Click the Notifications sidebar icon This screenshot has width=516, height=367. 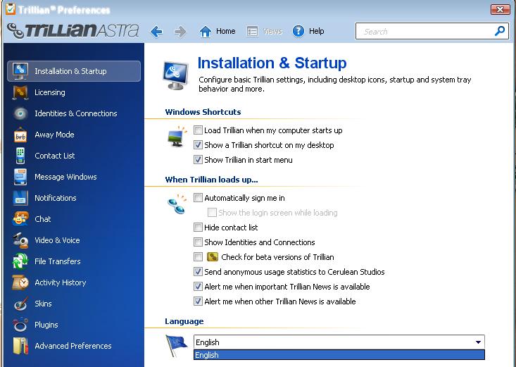[20, 198]
